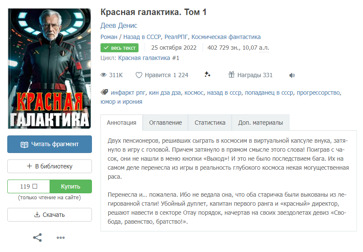The image size is (363, 252).
Task: Click the tag попаданец в ссср
Action: (x=269, y=93)
